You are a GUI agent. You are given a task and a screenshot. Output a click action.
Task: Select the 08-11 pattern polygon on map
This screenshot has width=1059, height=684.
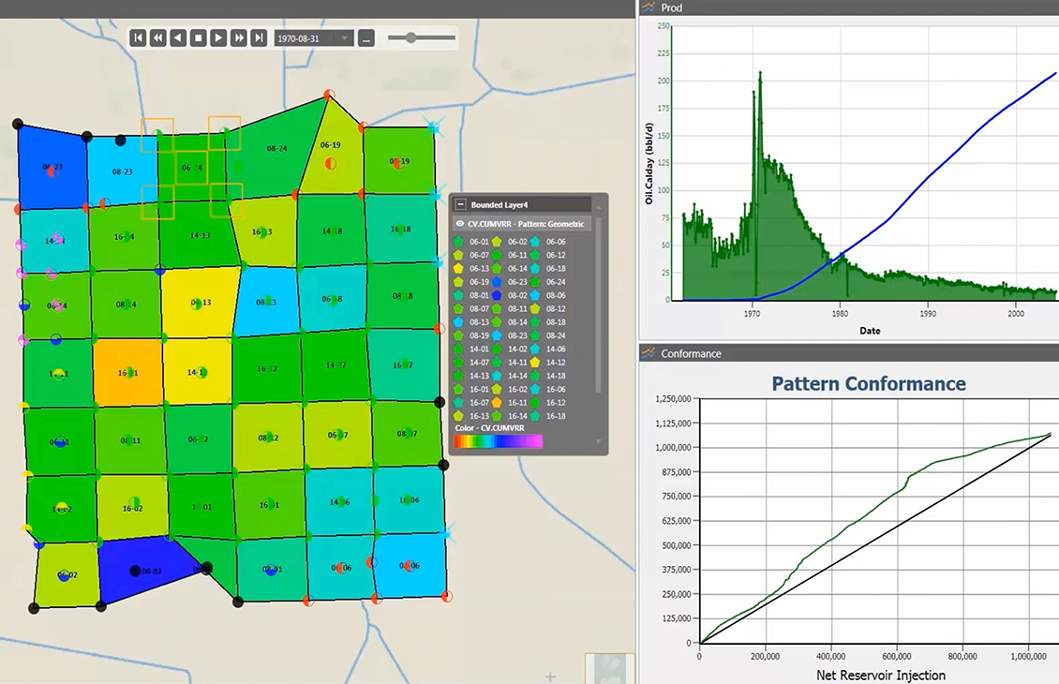point(130,440)
